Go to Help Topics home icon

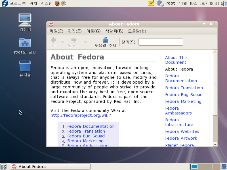point(105,42)
